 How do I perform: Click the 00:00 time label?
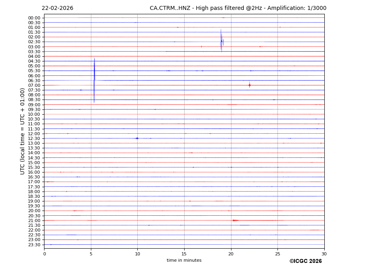pyautogui.click(x=34, y=18)
